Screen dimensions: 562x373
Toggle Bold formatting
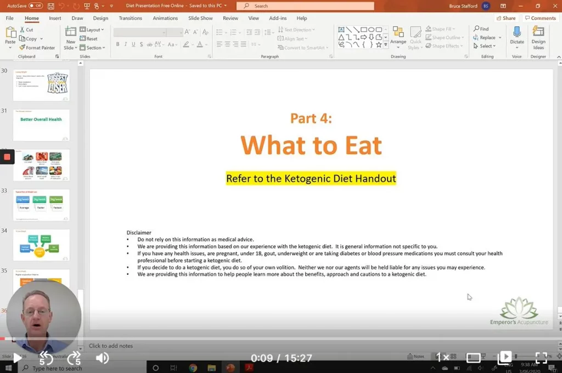tap(117, 44)
